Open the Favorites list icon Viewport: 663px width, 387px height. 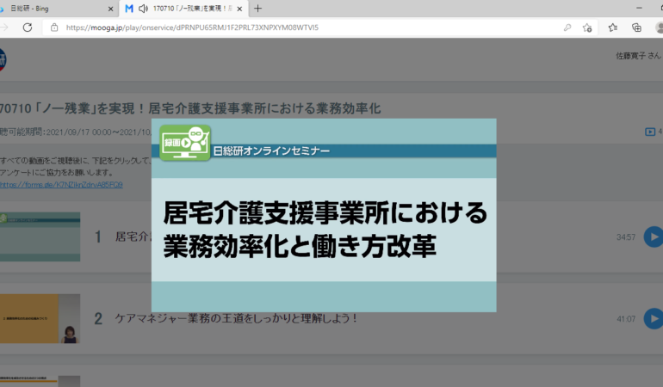[x=613, y=28]
